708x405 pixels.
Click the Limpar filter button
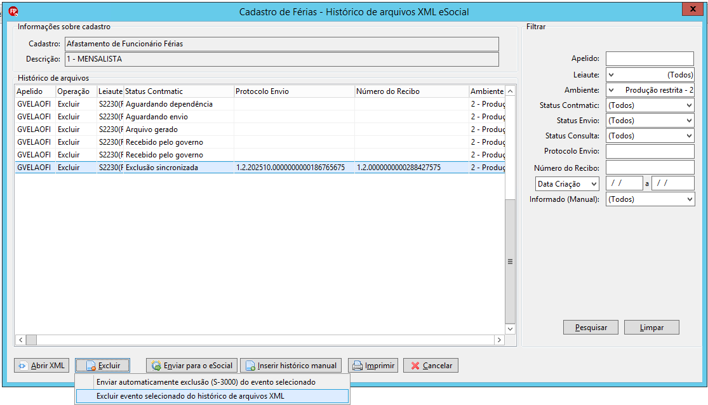click(651, 328)
